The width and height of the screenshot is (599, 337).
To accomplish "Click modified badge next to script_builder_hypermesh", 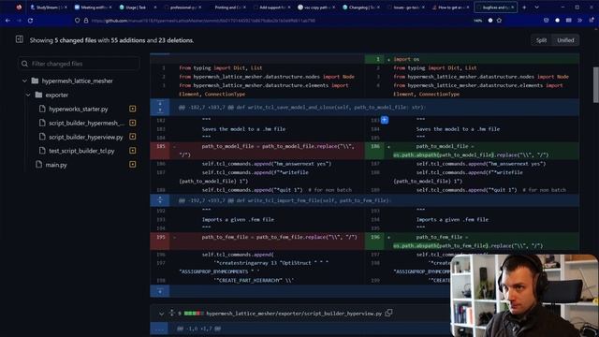I will coord(133,123).
